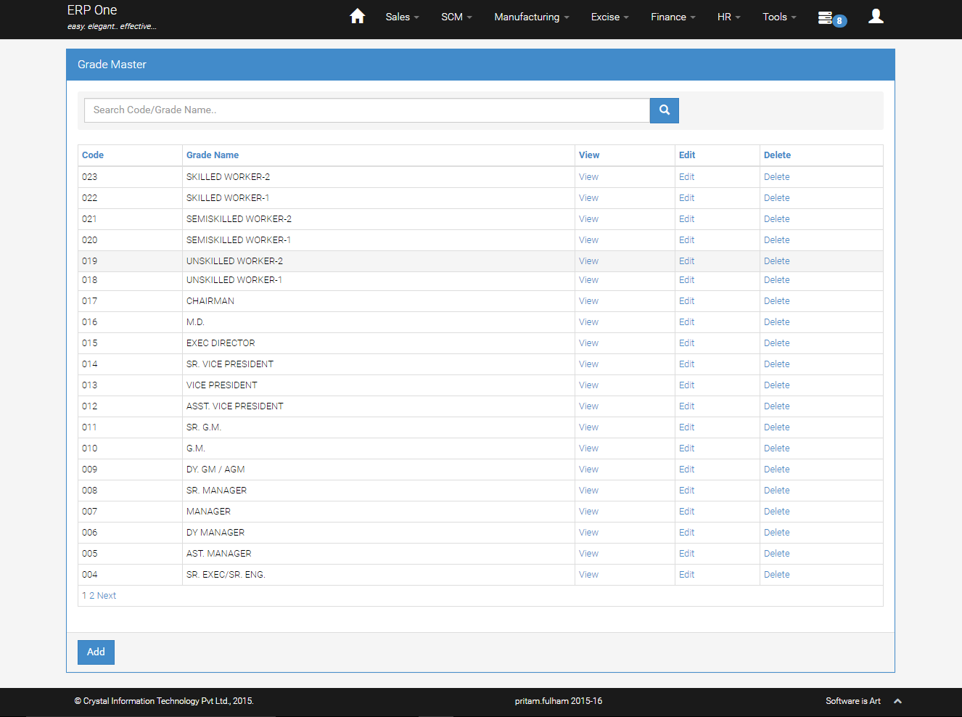The height and width of the screenshot is (717, 962).
Task: Delete the MANAGER grade row
Action: tap(776, 512)
